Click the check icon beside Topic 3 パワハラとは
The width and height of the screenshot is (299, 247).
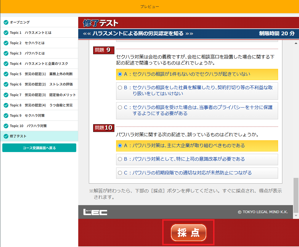click(6, 53)
